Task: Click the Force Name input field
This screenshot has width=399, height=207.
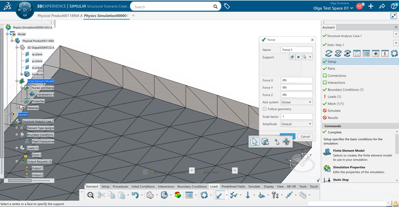Action: click(296, 49)
